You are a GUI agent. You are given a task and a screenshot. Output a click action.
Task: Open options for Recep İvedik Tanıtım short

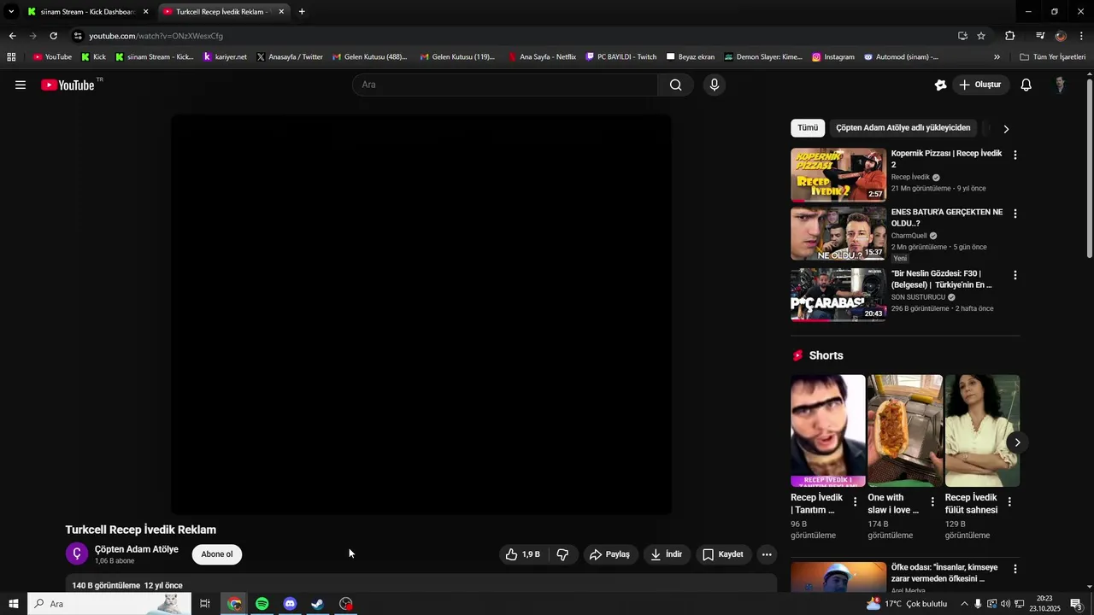(856, 501)
